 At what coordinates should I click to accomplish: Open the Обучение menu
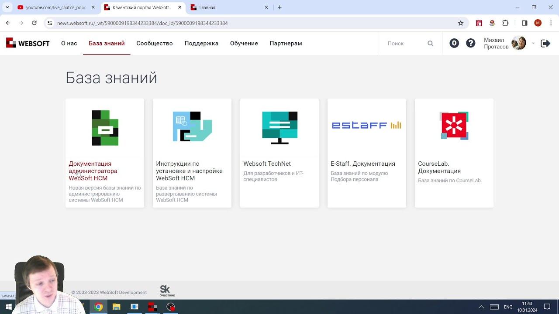[x=244, y=44]
